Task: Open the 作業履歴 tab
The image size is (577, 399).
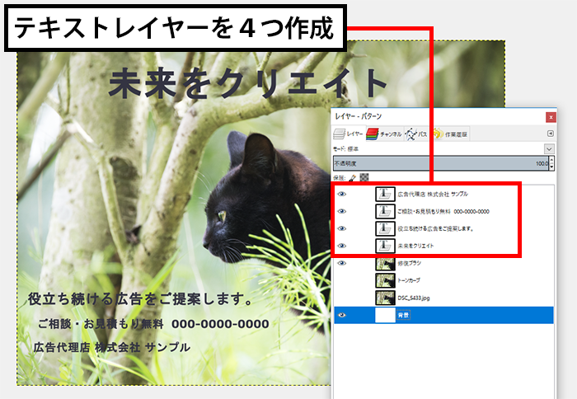Action: click(x=450, y=134)
